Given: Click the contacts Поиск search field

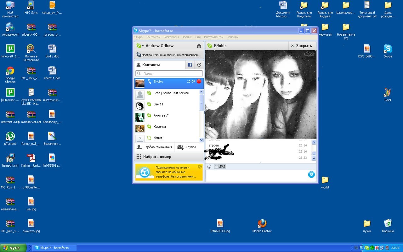Looking at the screenshot, I should [x=169, y=73].
